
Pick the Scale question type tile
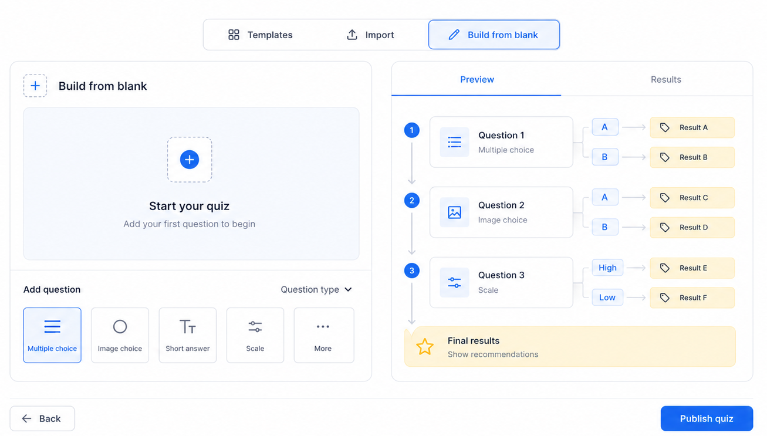click(255, 335)
